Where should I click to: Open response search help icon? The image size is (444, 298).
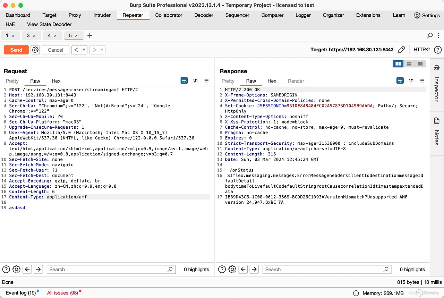point(222,269)
